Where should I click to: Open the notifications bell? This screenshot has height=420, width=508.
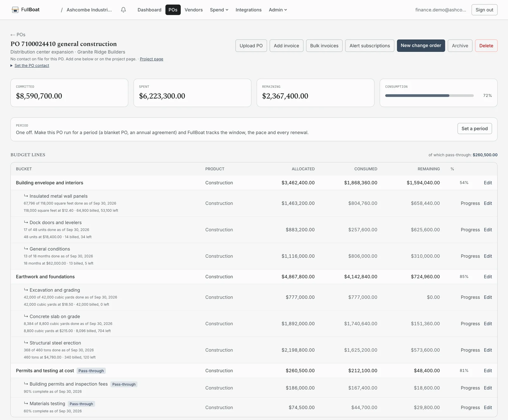coord(124,10)
